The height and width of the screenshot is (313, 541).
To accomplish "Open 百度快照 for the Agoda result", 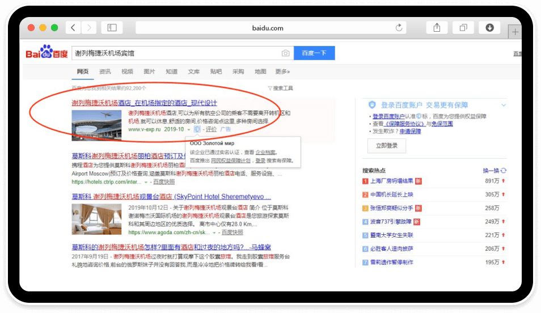I will click(232, 232).
